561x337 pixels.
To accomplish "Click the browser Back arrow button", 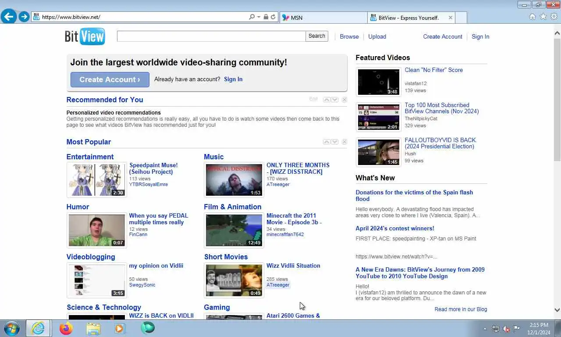I will tap(9, 17).
